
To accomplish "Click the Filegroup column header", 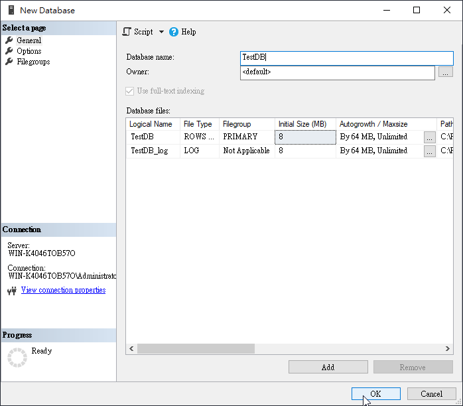I will pyautogui.click(x=247, y=124).
